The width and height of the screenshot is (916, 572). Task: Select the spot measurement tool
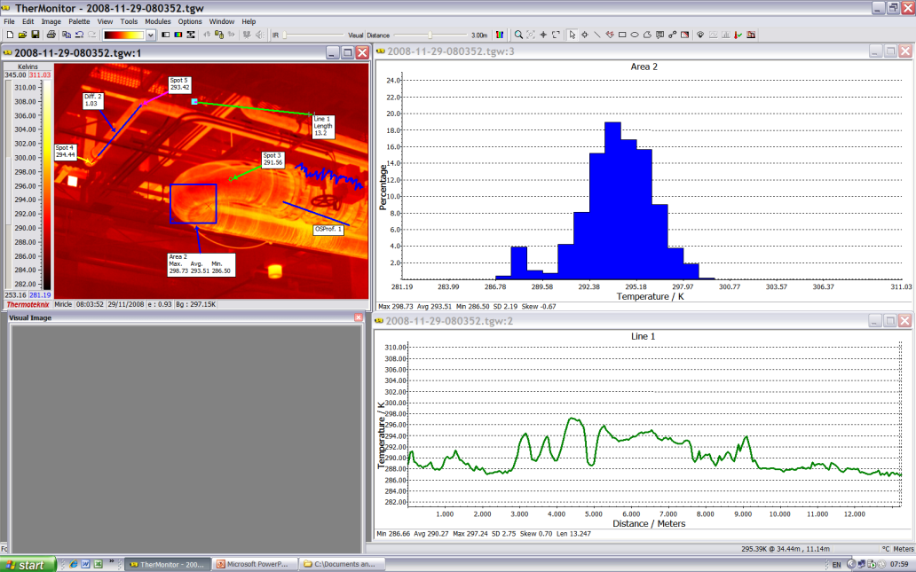pyautogui.click(x=584, y=35)
